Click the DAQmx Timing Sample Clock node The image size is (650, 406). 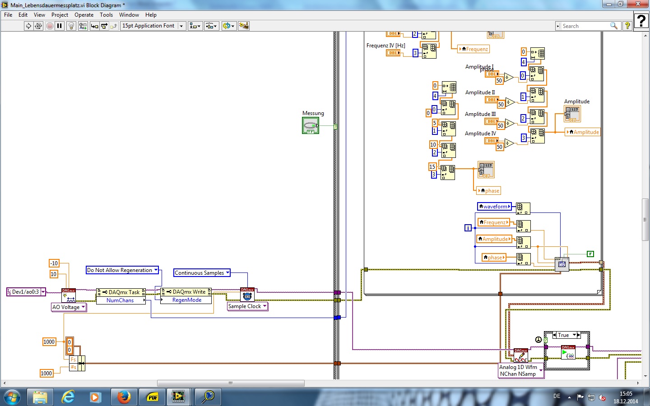[x=247, y=295]
